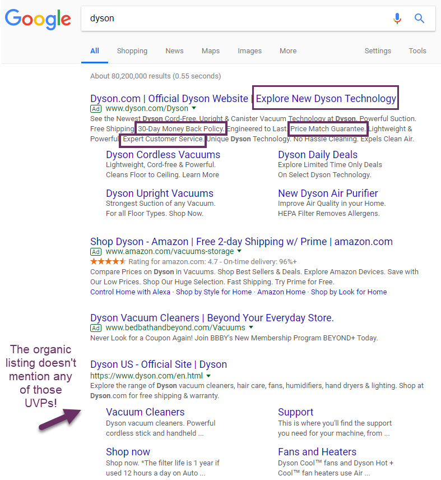
Task: Click the Google logo
Action: click(38, 19)
